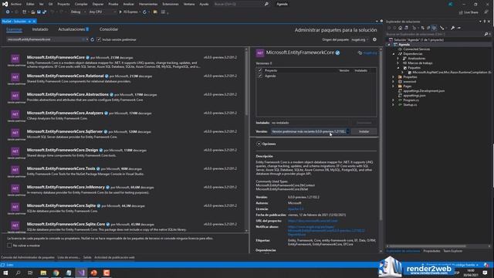The image size is (494, 278).
Task: Click Solution Explorer properties wrench icon
Action: click(452, 28)
